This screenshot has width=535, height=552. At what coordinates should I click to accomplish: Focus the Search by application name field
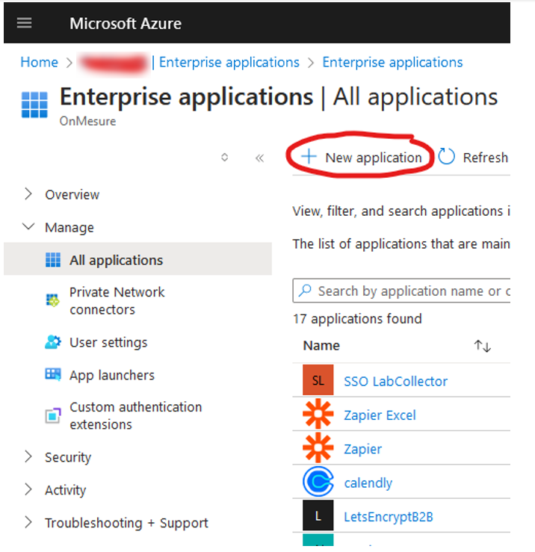coord(401,291)
